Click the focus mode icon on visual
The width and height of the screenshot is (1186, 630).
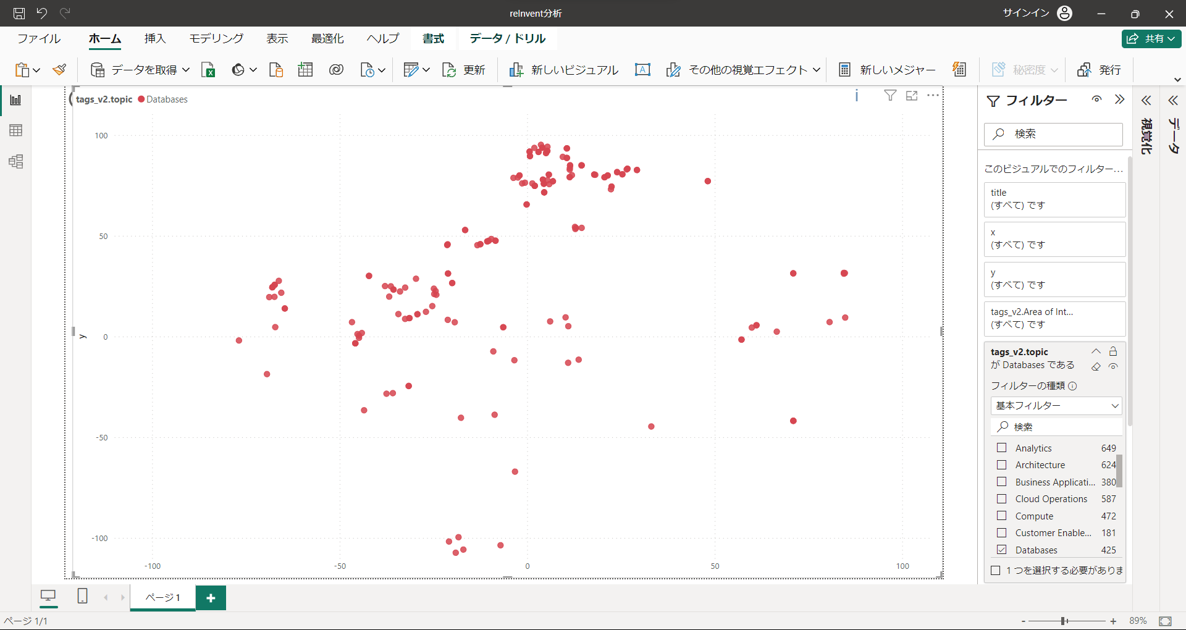pyautogui.click(x=912, y=96)
